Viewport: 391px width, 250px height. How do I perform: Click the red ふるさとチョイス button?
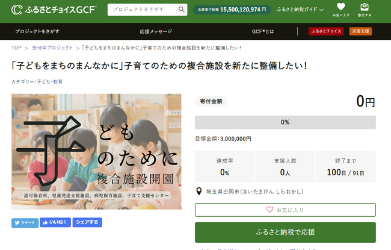tap(325, 31)
